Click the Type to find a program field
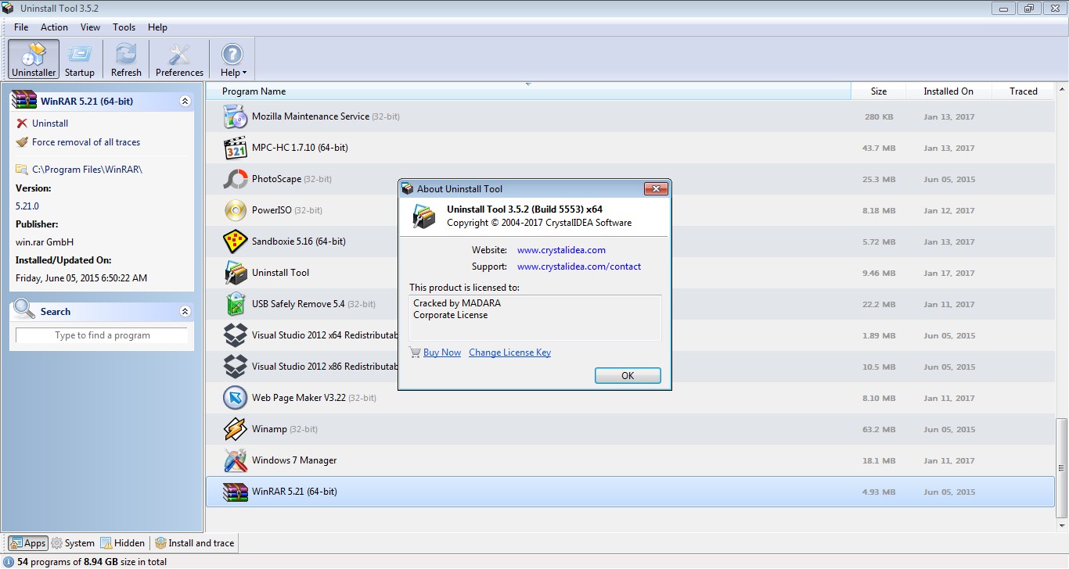1069x569 pixels. [102, 335]
